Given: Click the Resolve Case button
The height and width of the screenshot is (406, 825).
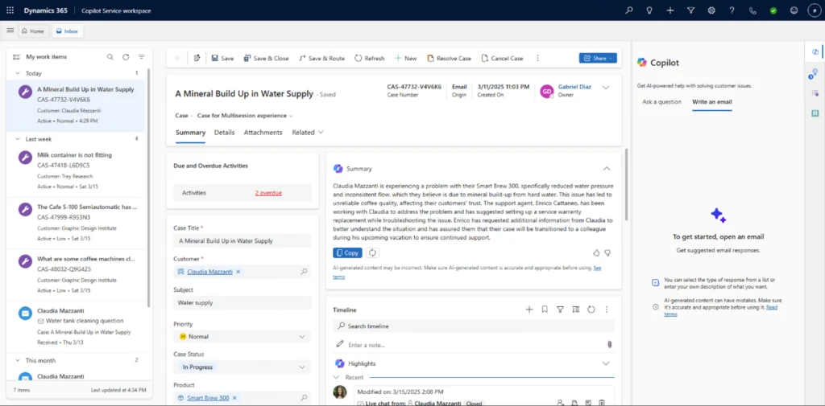Looking at the screenshot, I should pyautogui.click(x=449, y=58).
